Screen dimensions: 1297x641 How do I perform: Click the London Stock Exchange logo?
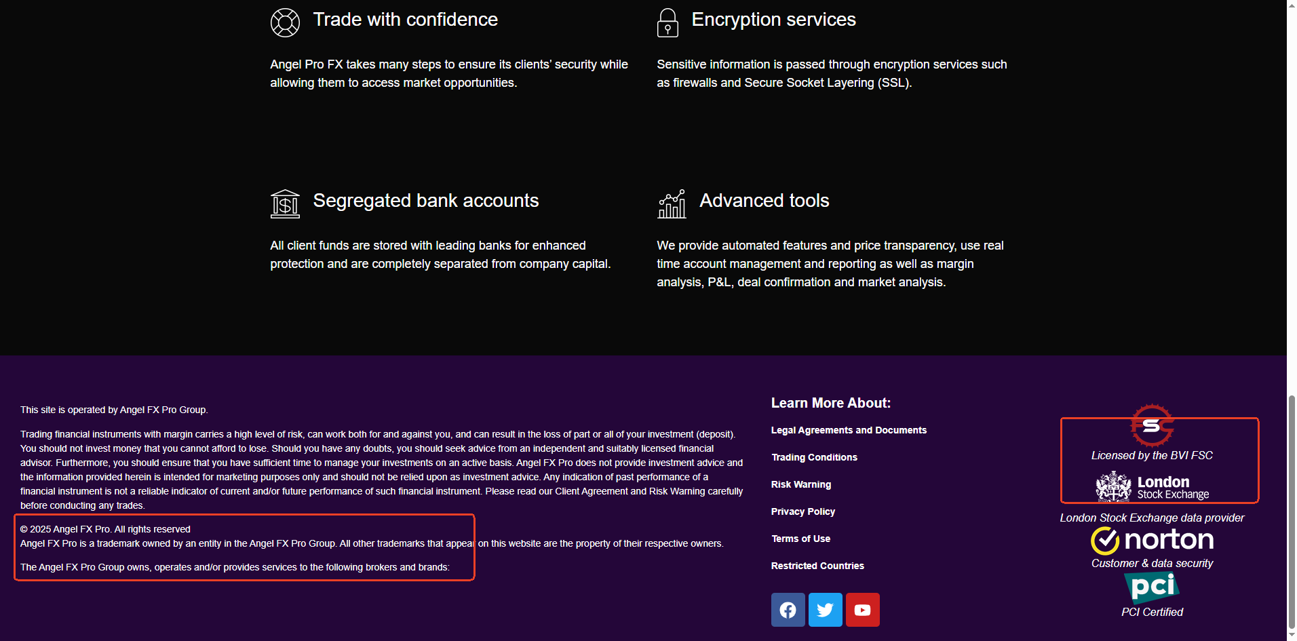[1152, 487]
